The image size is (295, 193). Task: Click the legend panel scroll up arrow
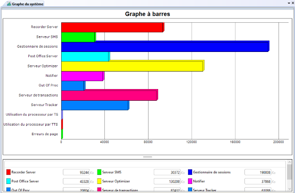[289, 162]
